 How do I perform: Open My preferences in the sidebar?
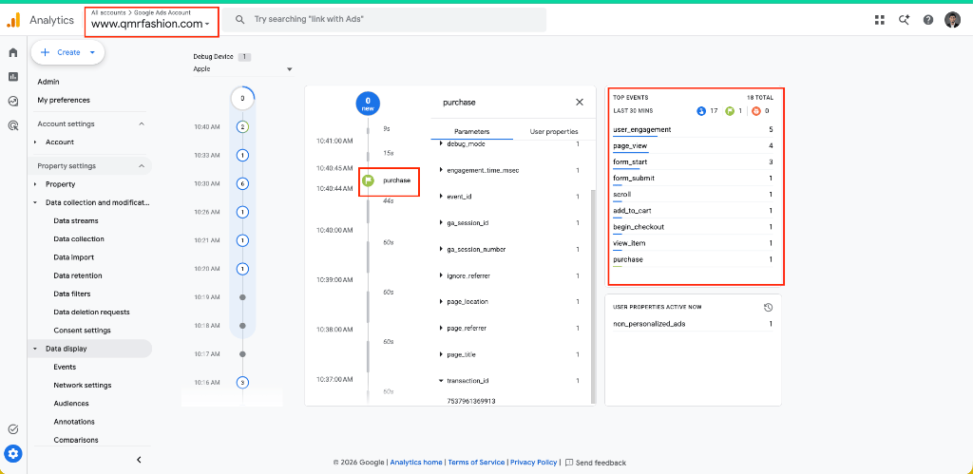click(64, 100)
